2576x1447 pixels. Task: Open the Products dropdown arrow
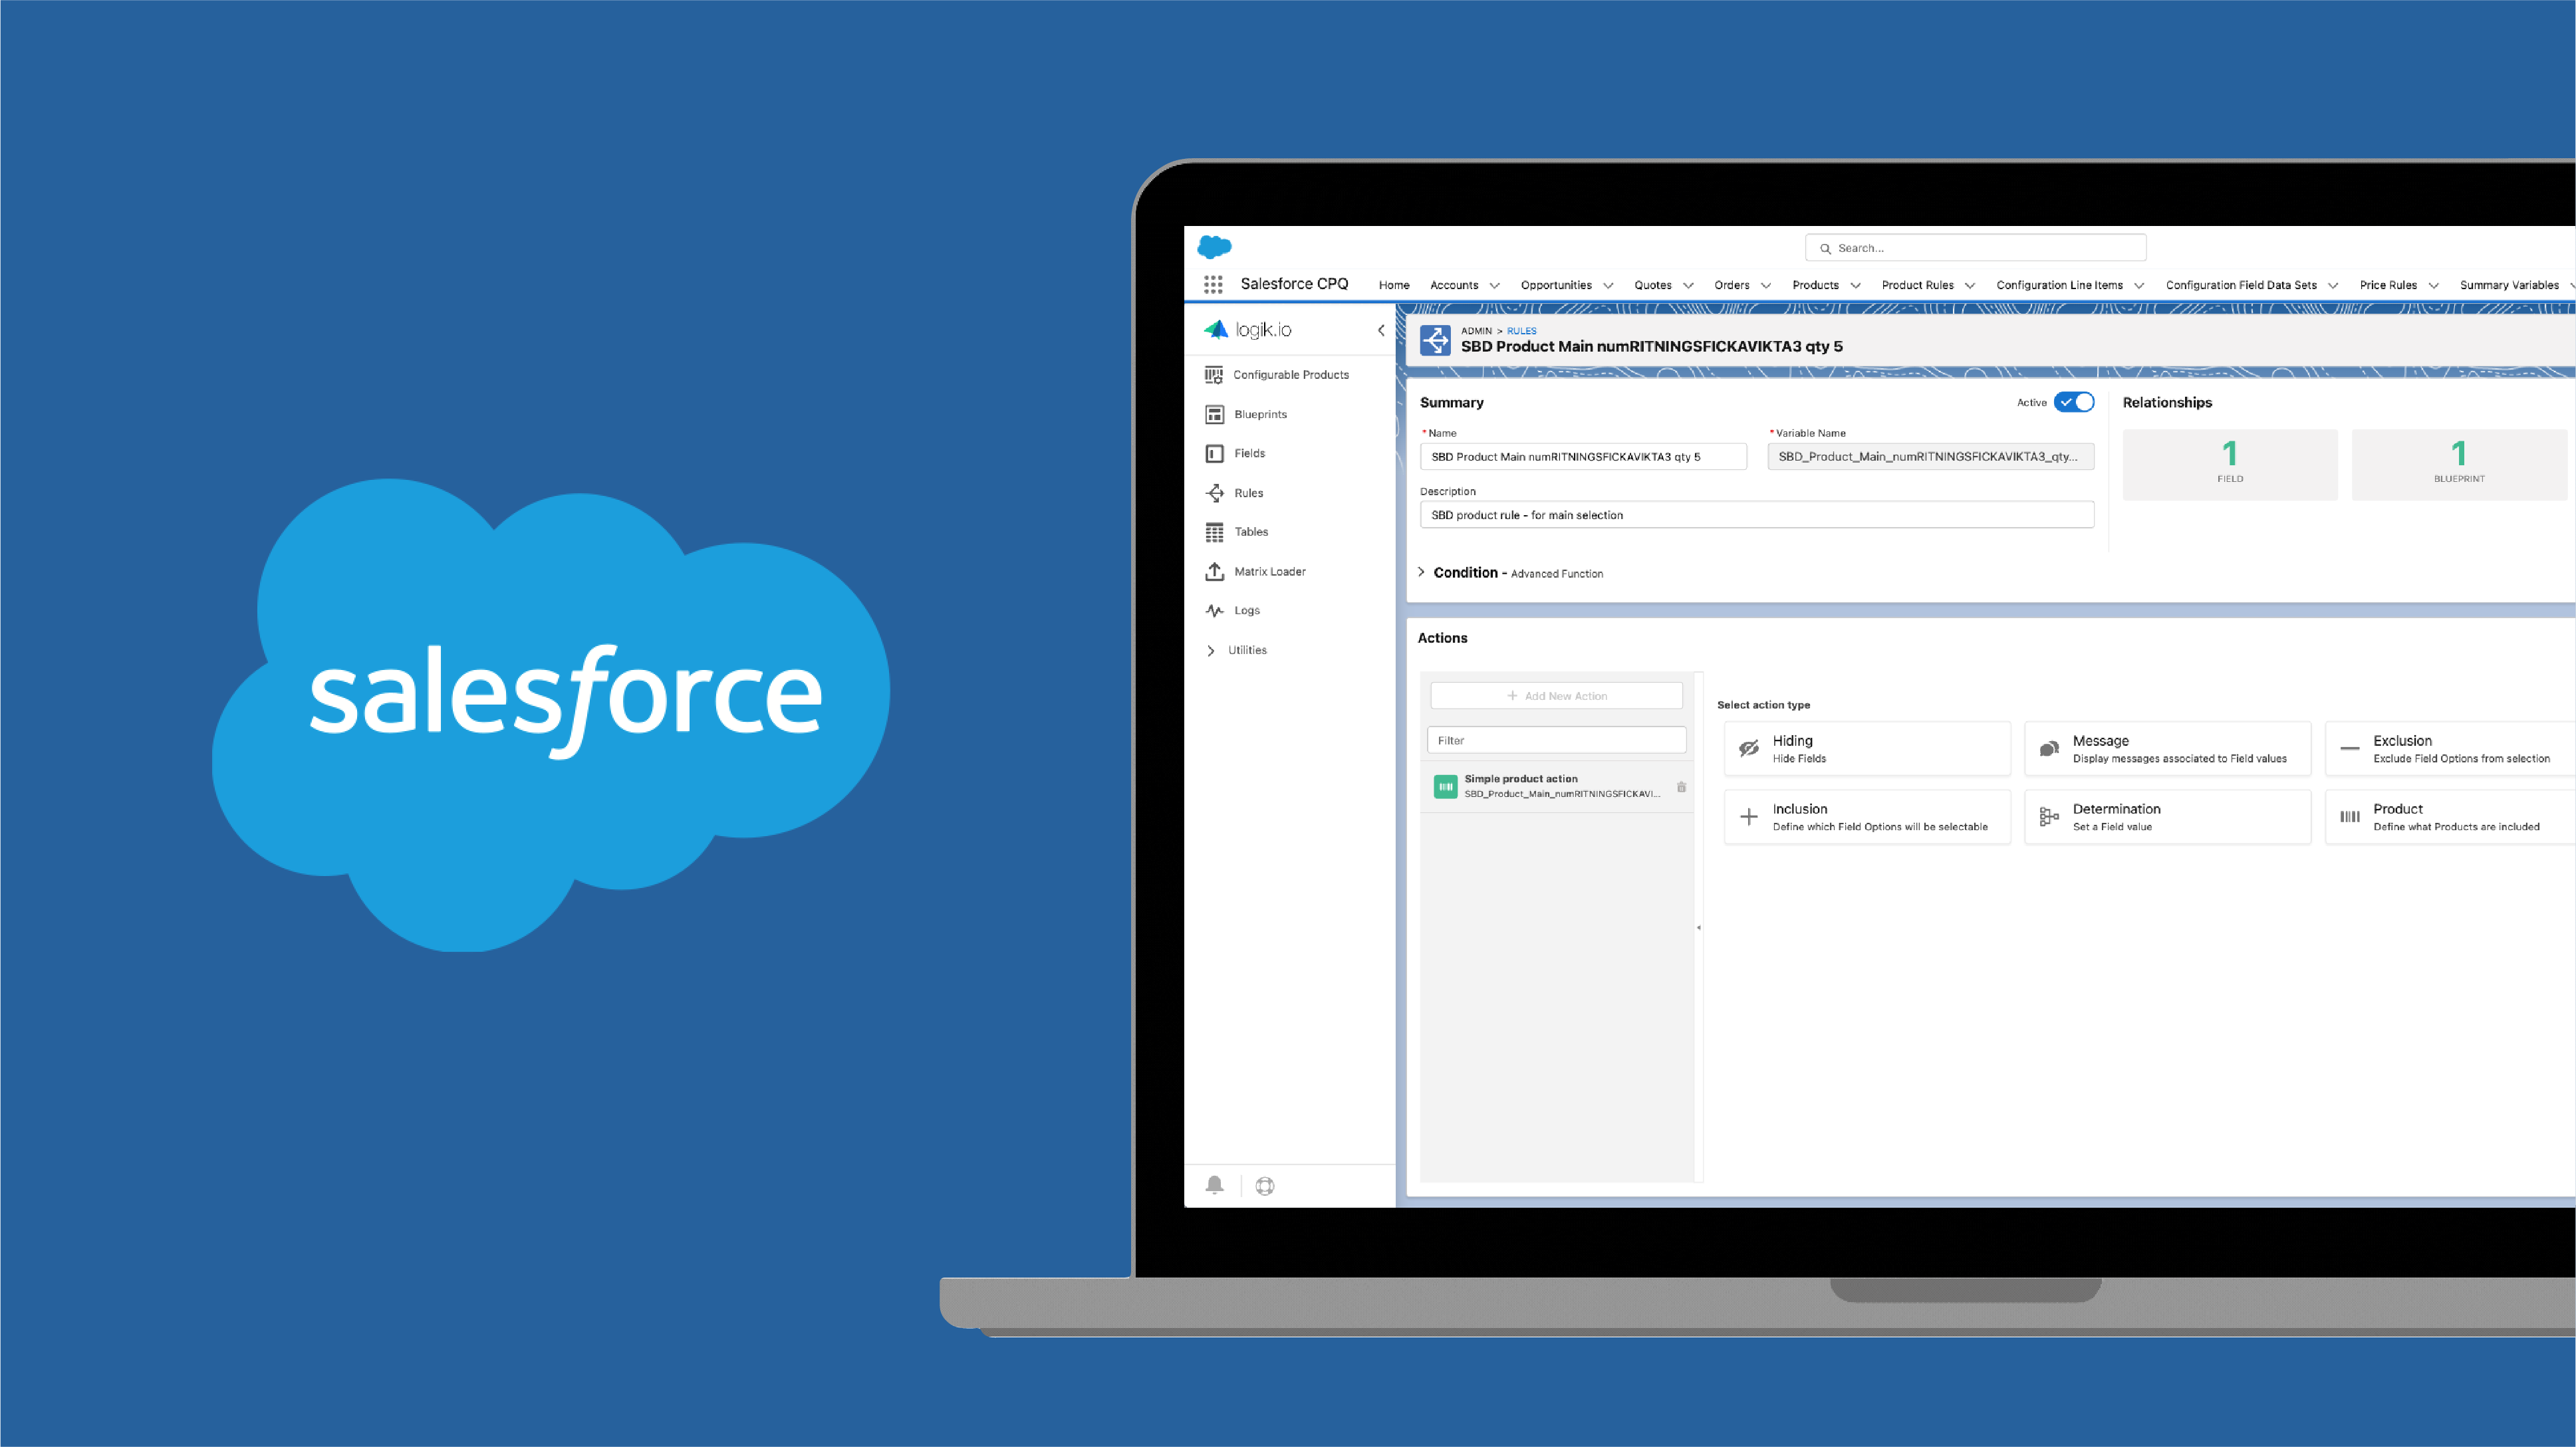1855,286
